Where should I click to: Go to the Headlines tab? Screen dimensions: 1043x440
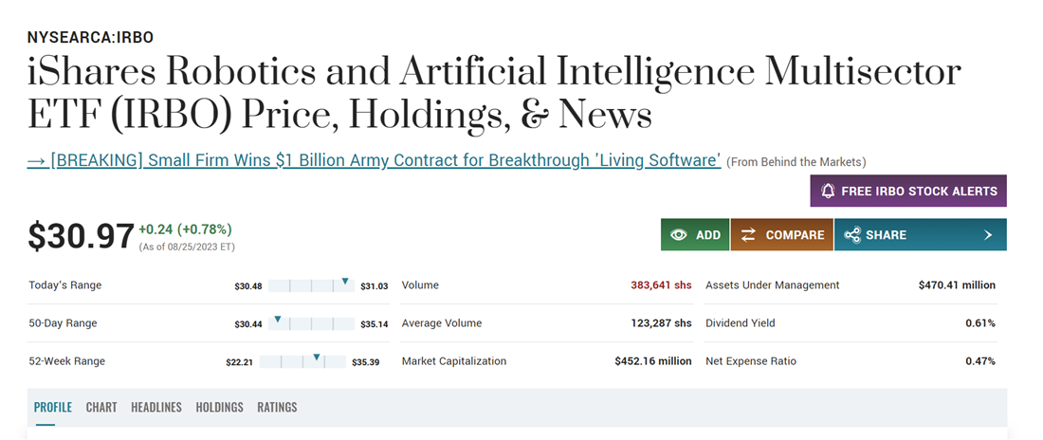(156, 407)
